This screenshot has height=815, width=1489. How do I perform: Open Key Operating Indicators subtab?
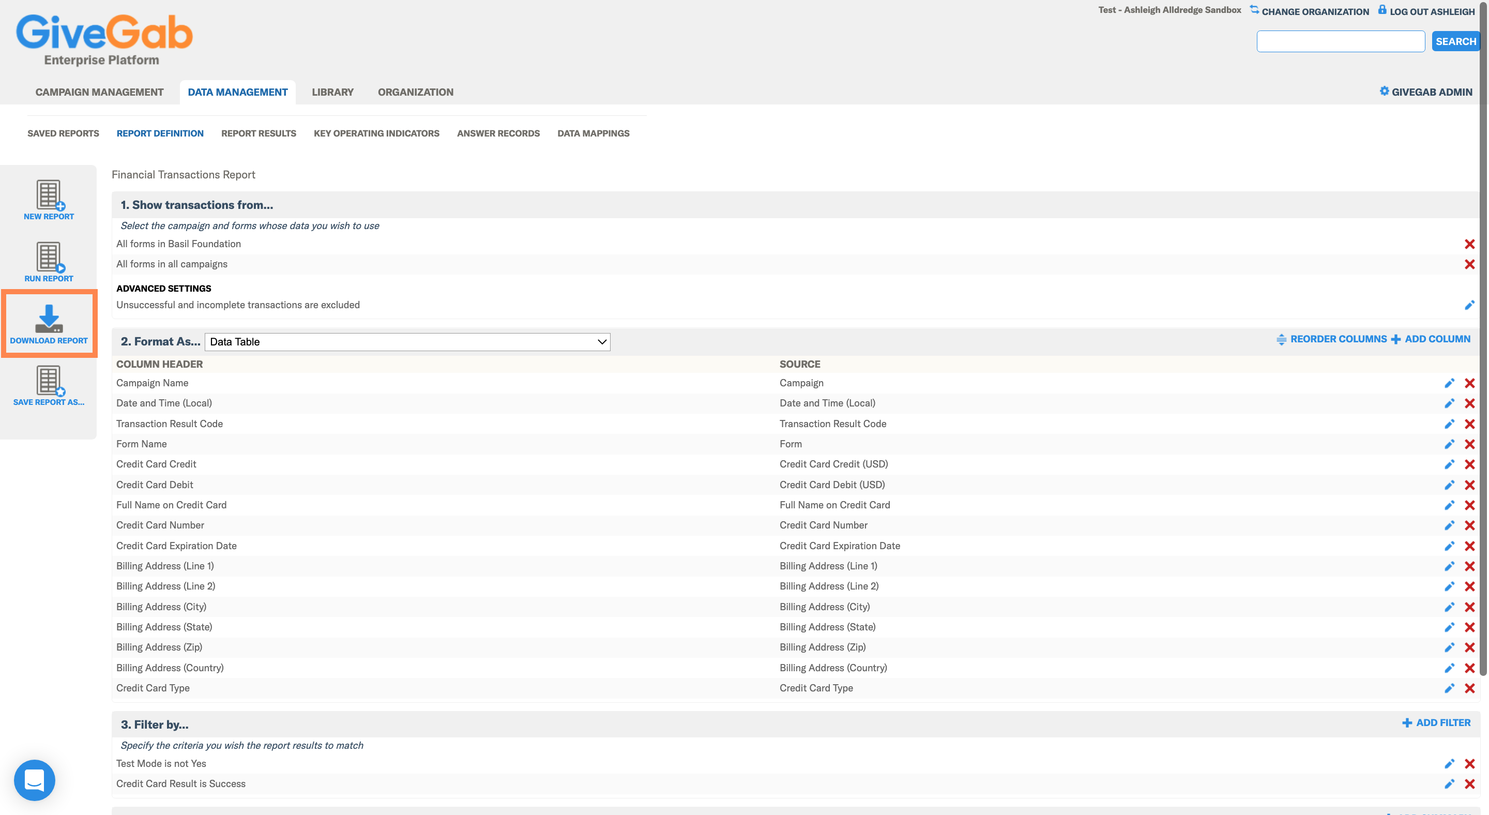(x=376, y=133)
